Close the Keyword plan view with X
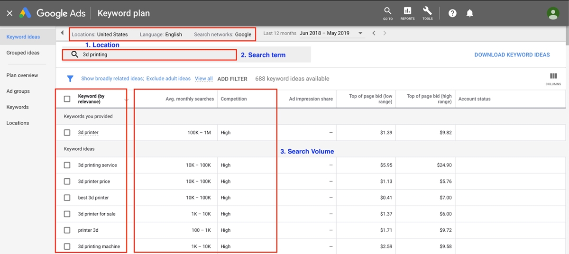Viewport: 569px width, 254px height. [x=9, y=13]
